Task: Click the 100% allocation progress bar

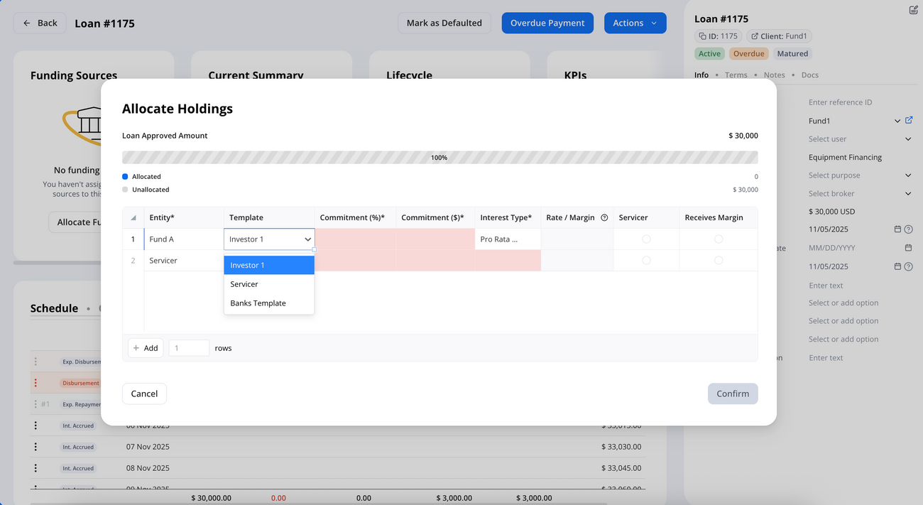Action: click(x=439, y=156)
